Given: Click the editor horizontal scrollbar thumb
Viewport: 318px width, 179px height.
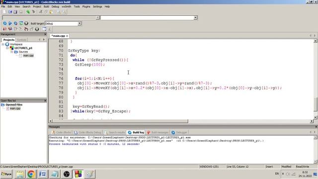Looking at the screenshot, I should 120,121.
